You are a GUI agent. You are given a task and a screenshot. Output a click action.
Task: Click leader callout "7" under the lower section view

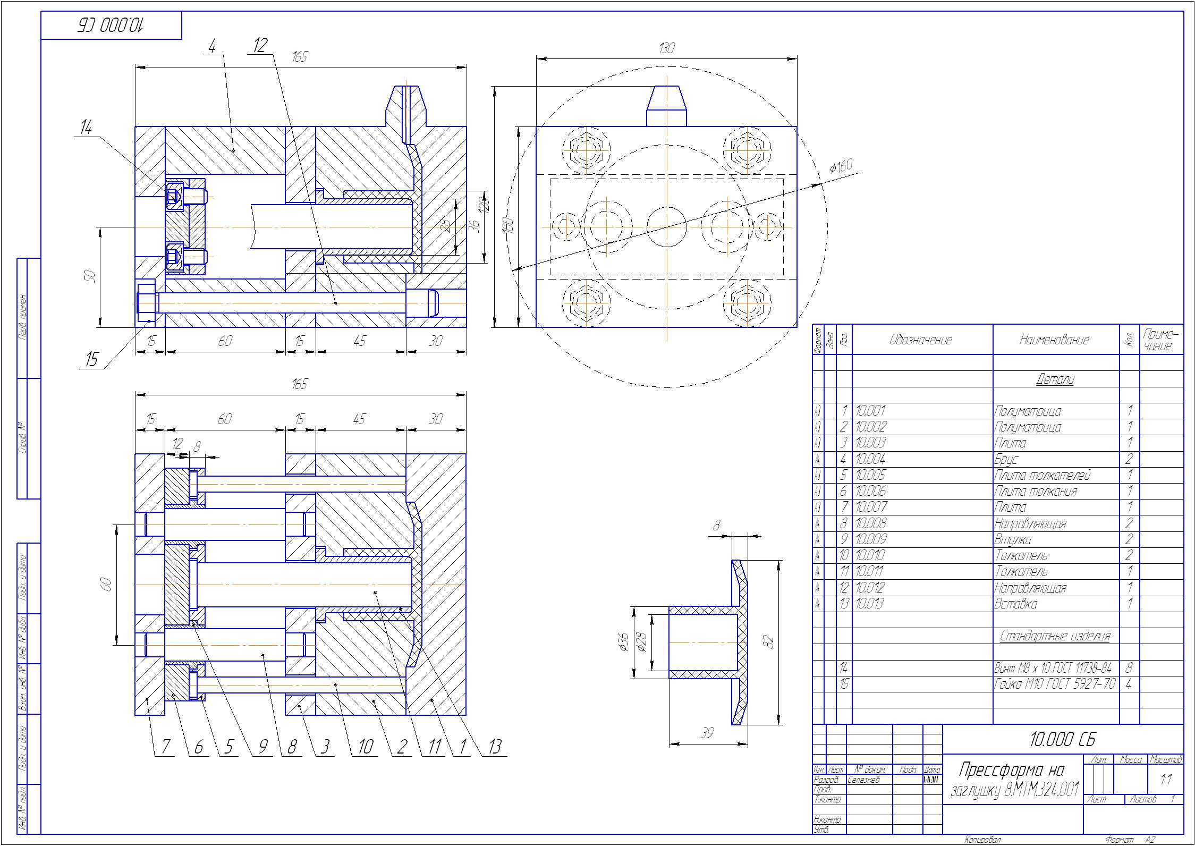[x=165, y=747]
